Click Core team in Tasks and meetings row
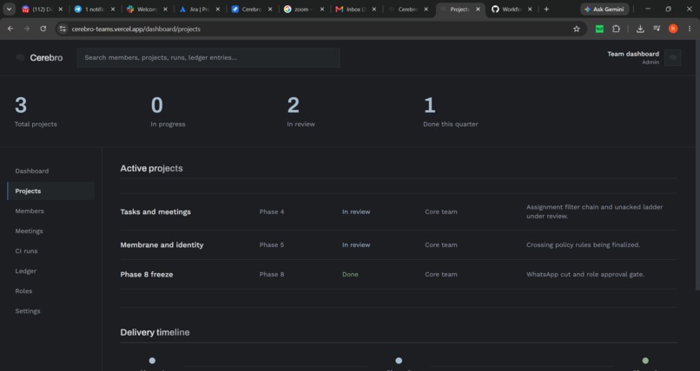This screenshot has width=700, height=371. 441,212
